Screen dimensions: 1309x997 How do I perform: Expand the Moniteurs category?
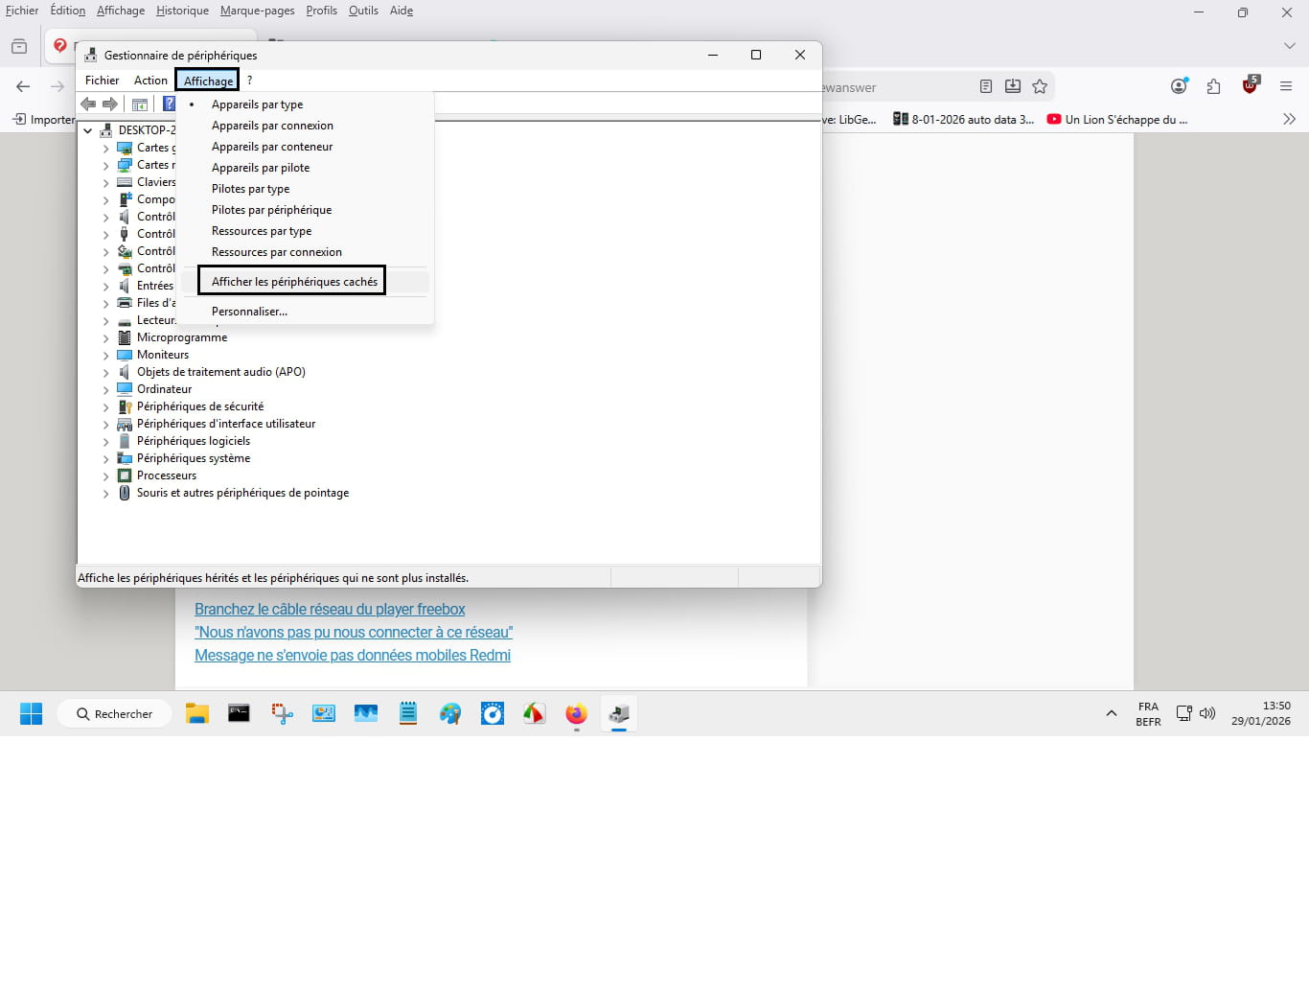(x=105, y=355)
